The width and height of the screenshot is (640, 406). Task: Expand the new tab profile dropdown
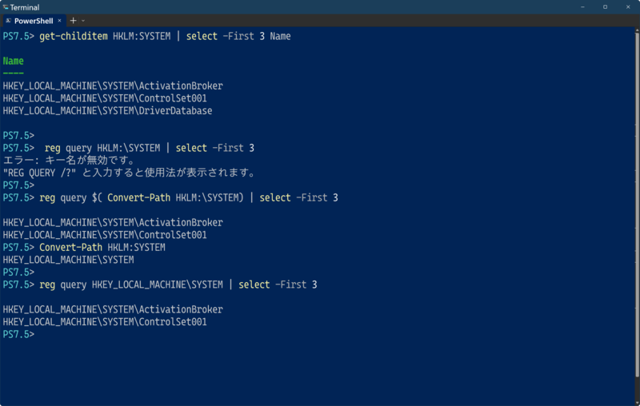click(83, 21)
